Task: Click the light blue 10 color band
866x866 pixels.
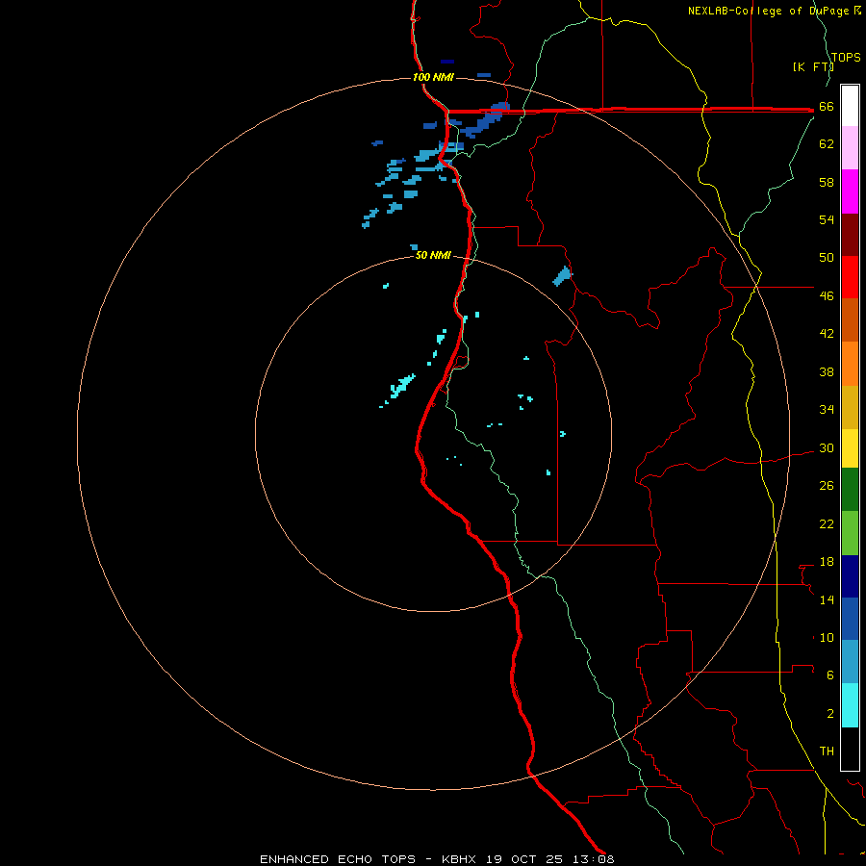Action: click(x=850, y=662)
